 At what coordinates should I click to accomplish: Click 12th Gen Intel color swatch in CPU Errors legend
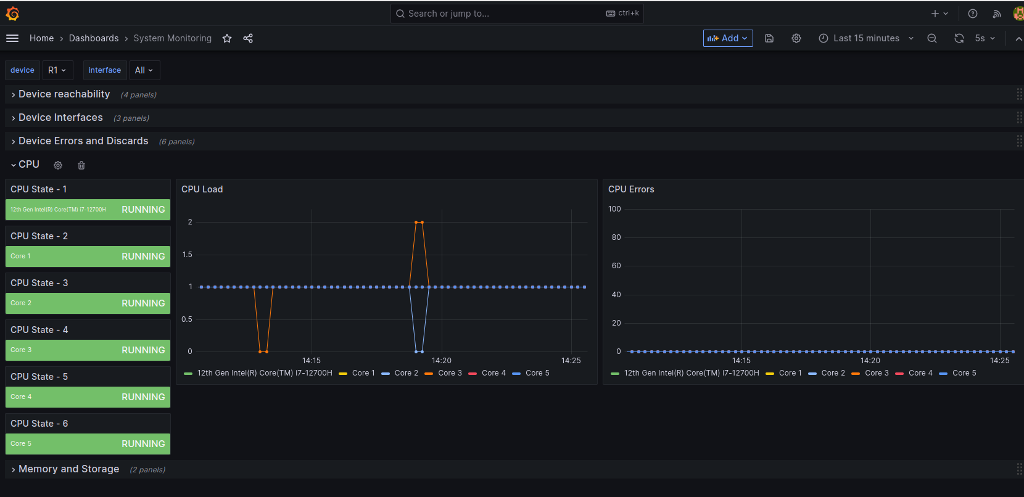click(615, 374)
